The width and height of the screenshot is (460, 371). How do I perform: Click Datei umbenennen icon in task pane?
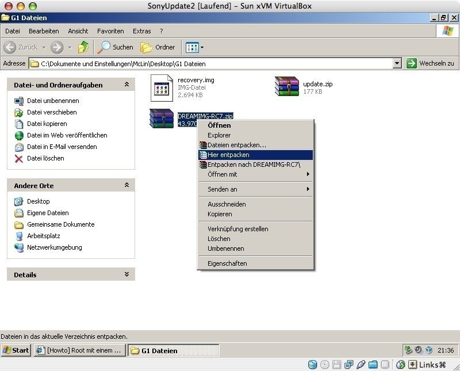[x=19, y=101]
